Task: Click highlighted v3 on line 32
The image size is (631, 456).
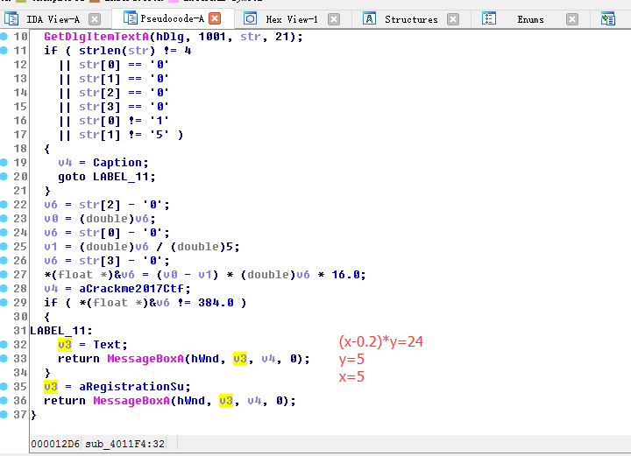Action: [65, 345]
